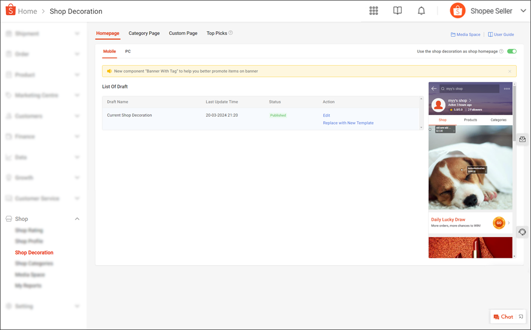Switch to the Homepage tab
Viewport: 531px width, 330px height.
108,33
